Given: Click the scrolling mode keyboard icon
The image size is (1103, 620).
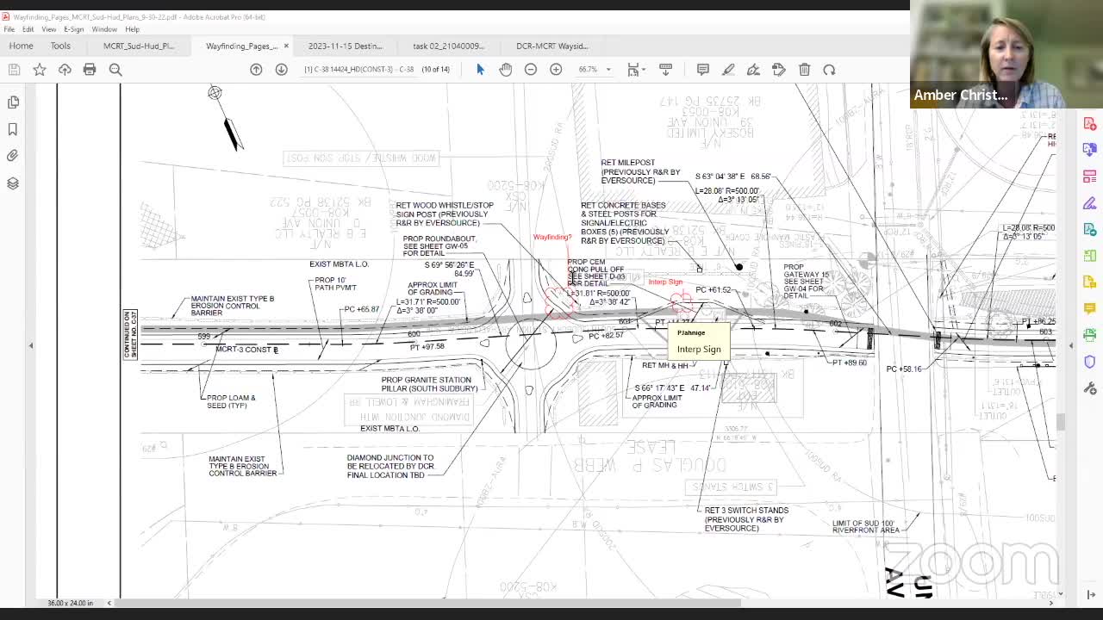Looking at the screenshot, I should (665, 70).
